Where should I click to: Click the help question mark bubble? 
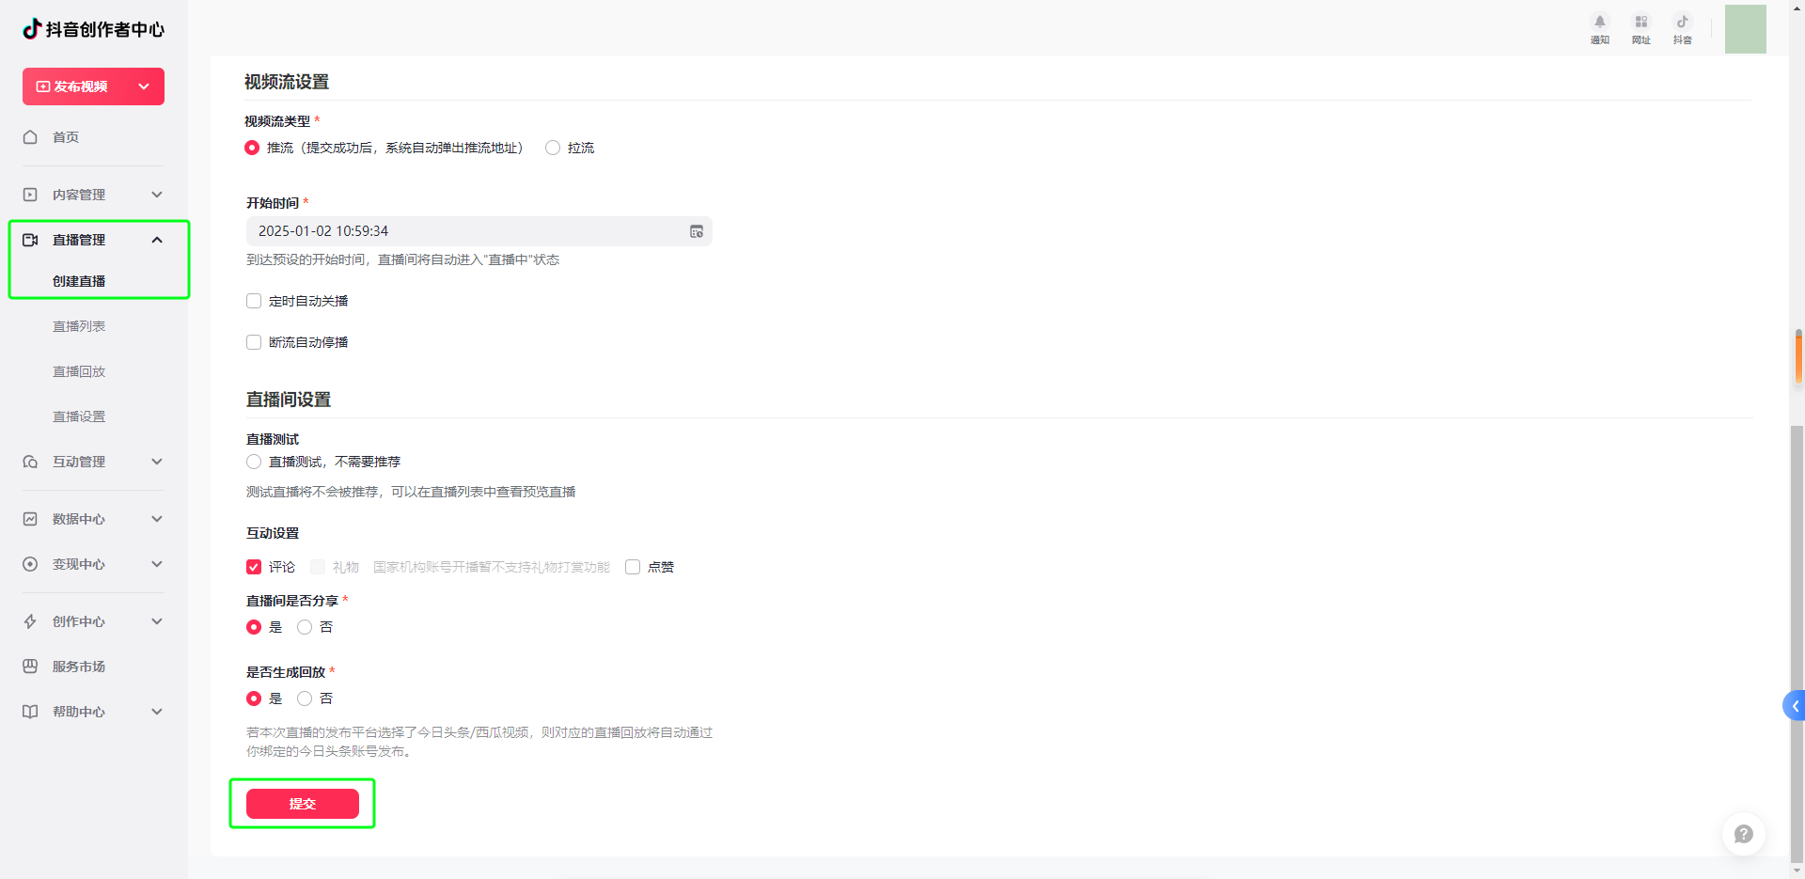[x=1743, y=834]
